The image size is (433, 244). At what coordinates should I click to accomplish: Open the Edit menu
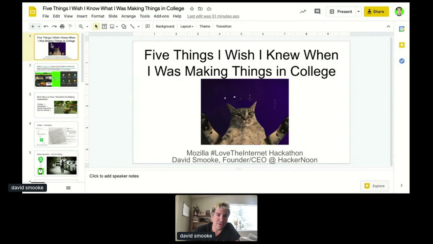(56, 16)
